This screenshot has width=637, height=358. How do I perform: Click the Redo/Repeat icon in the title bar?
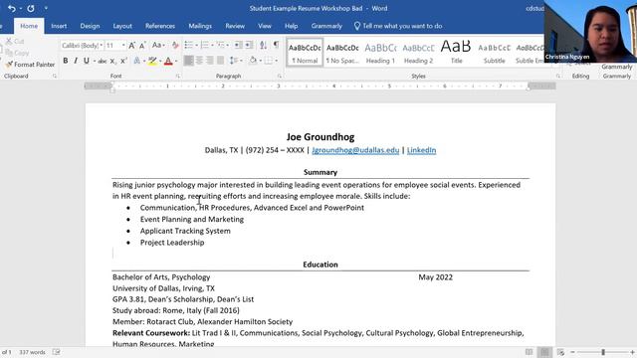[x=31, y=8]
